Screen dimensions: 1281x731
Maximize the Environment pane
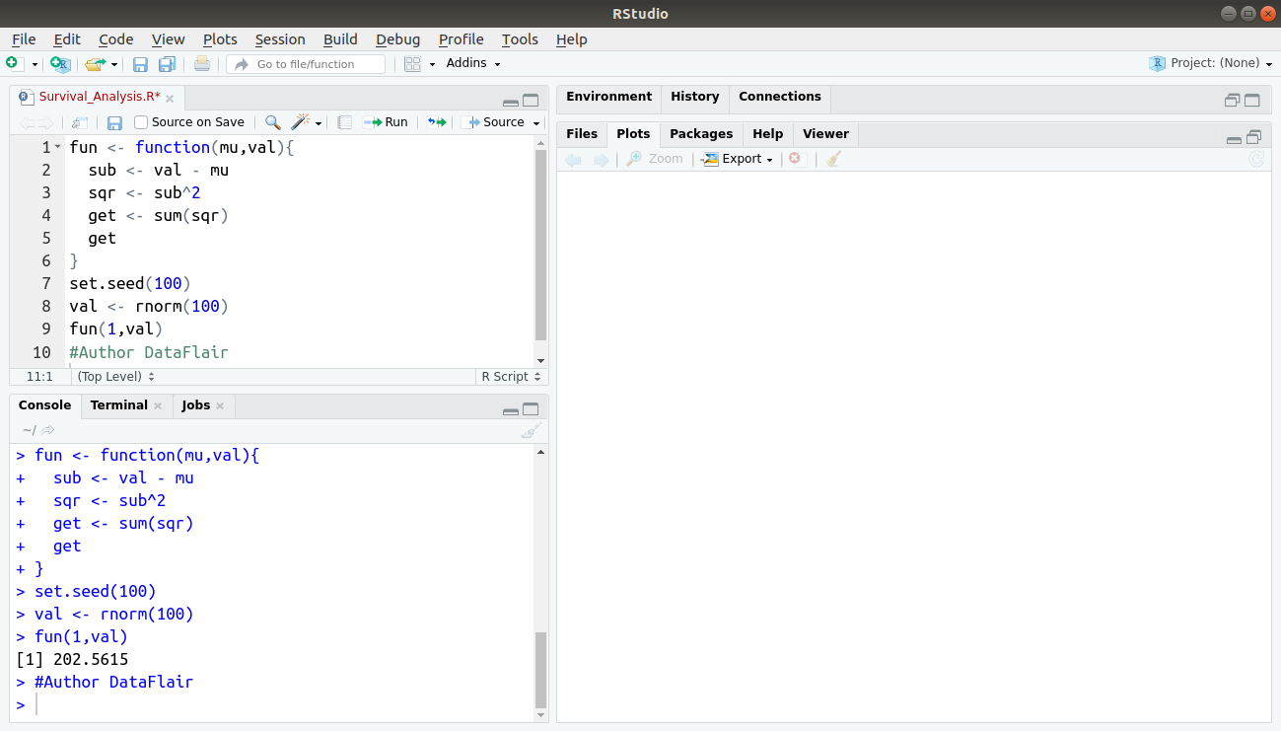1252,101
